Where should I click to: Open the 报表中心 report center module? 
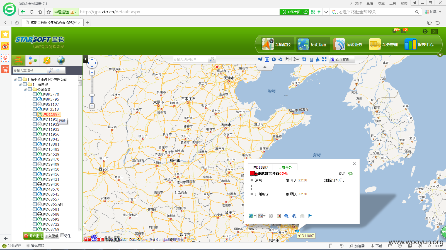419,44
